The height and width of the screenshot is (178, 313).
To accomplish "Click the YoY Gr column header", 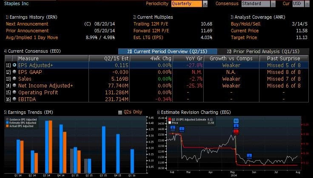I will 188,58.
